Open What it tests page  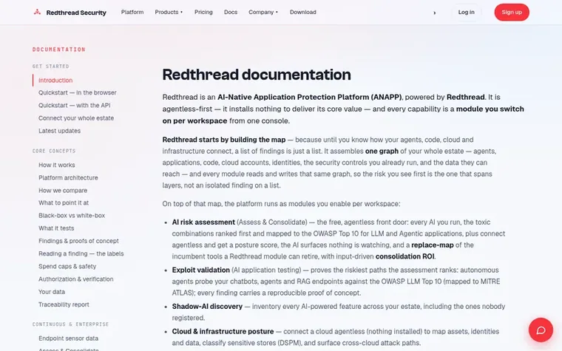click(56, 228)
